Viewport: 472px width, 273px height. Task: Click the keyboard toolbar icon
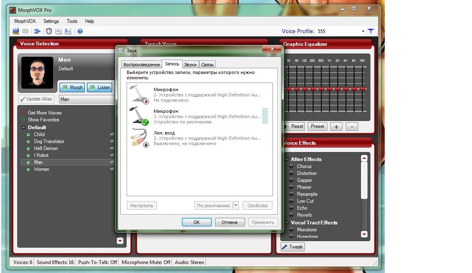(x=25, y=31)
